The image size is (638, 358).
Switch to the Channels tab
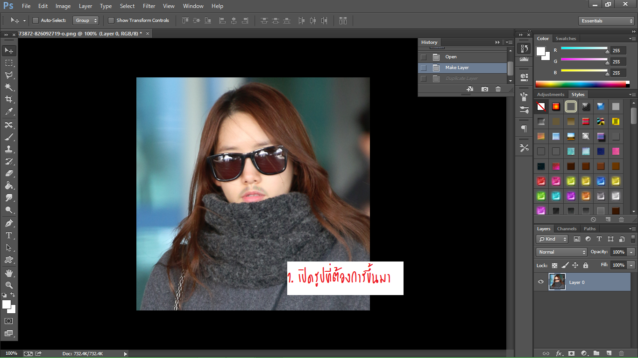pos(567,229)
